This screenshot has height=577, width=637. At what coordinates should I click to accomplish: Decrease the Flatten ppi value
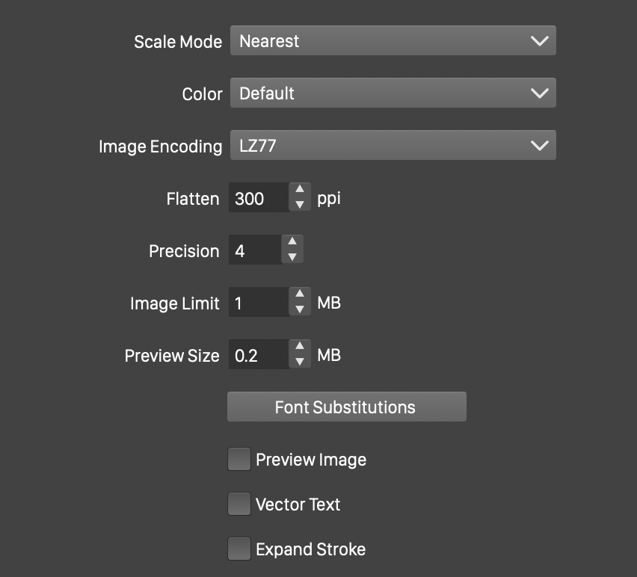point(299,205)
